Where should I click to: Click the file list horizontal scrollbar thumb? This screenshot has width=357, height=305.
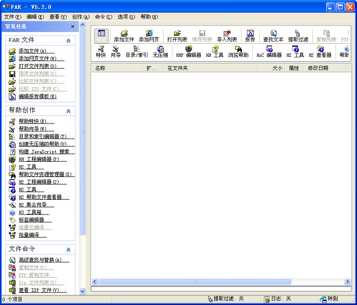(194, 281)
